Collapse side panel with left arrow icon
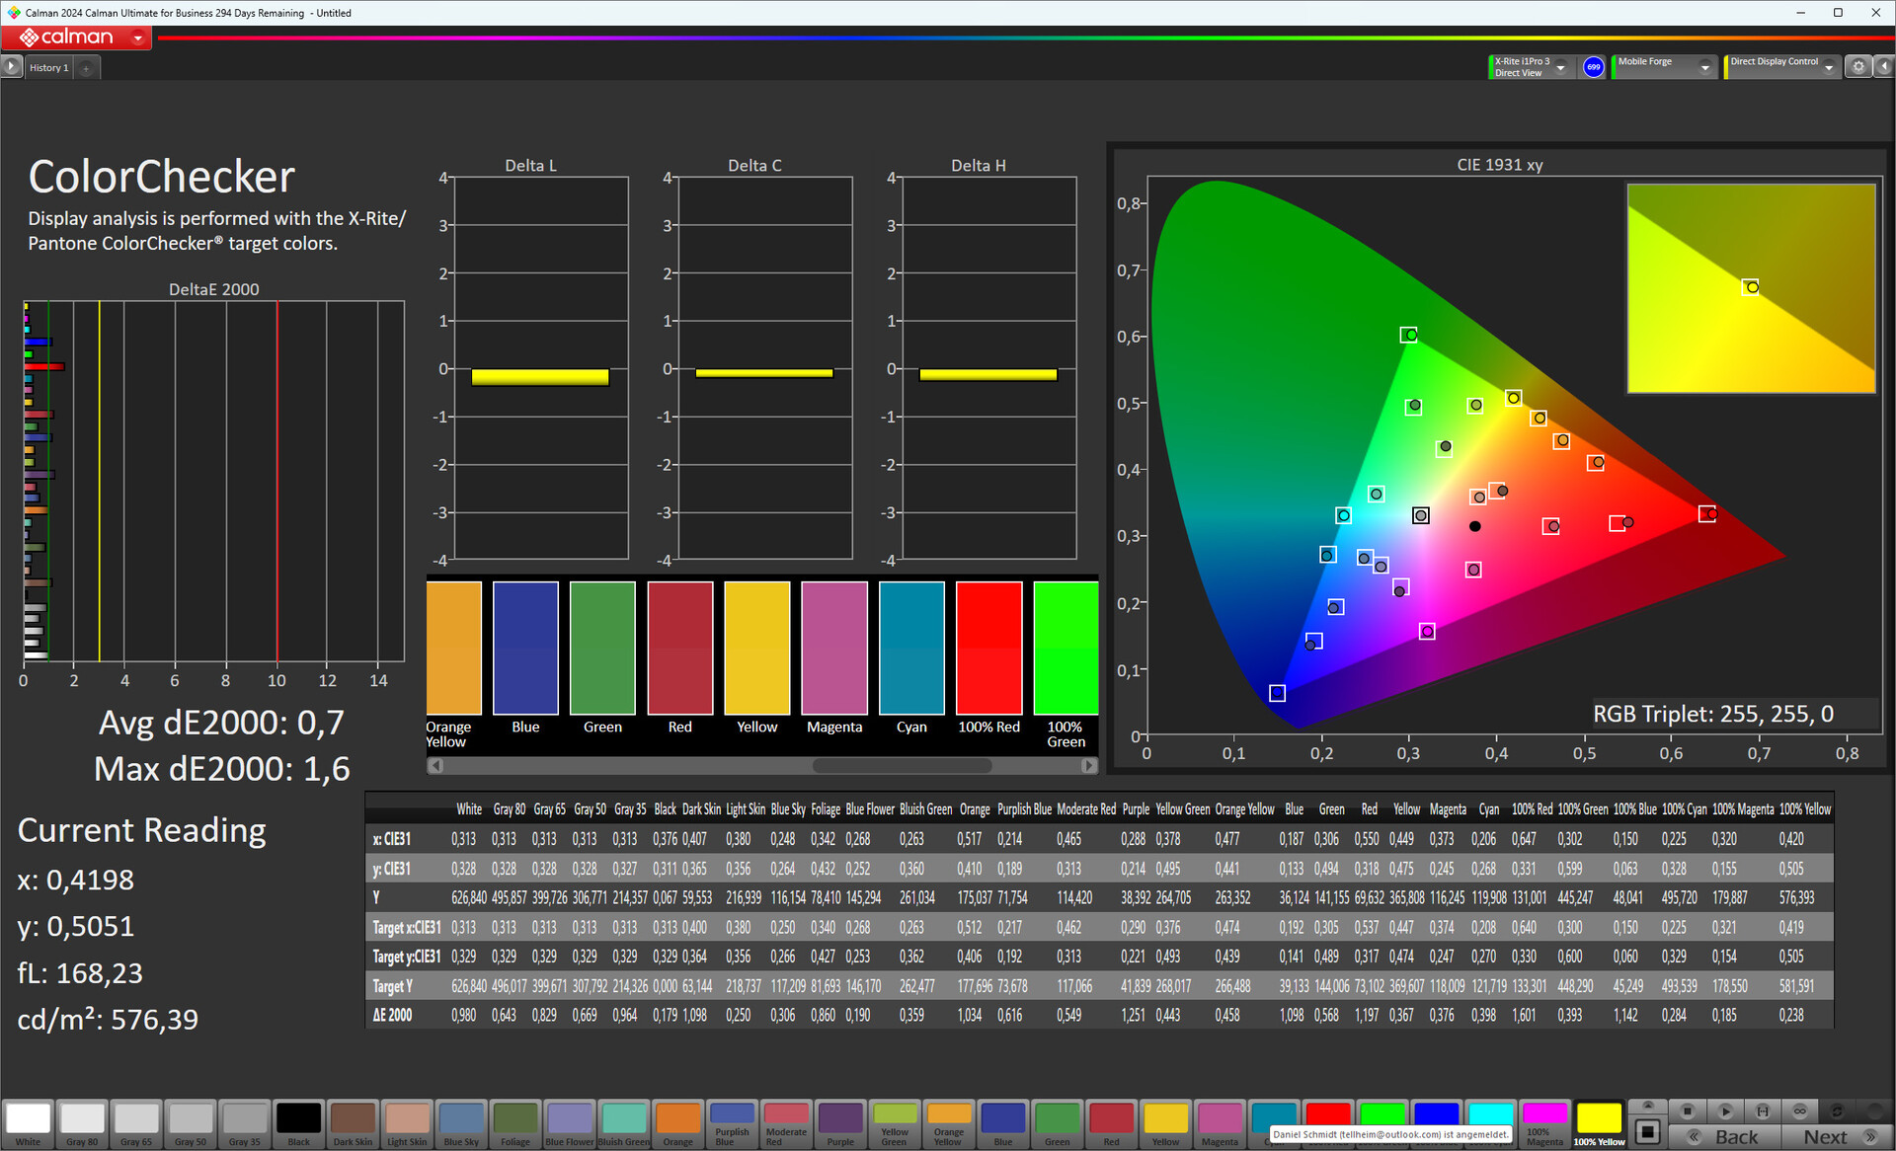 [1883, 67]
